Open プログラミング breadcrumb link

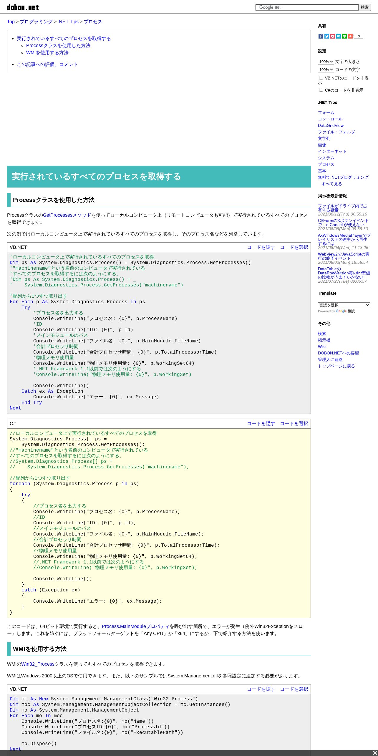(36, 22)
